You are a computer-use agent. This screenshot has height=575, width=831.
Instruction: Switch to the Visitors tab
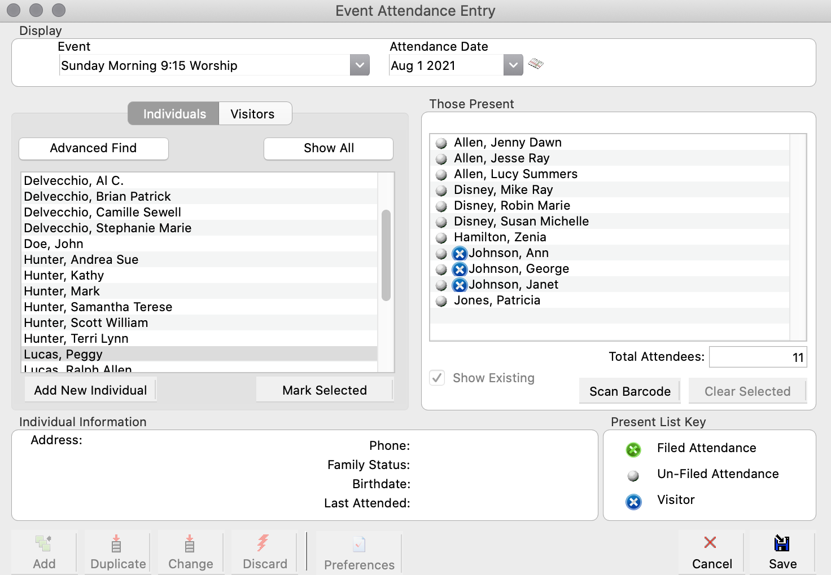coord(252,114)
